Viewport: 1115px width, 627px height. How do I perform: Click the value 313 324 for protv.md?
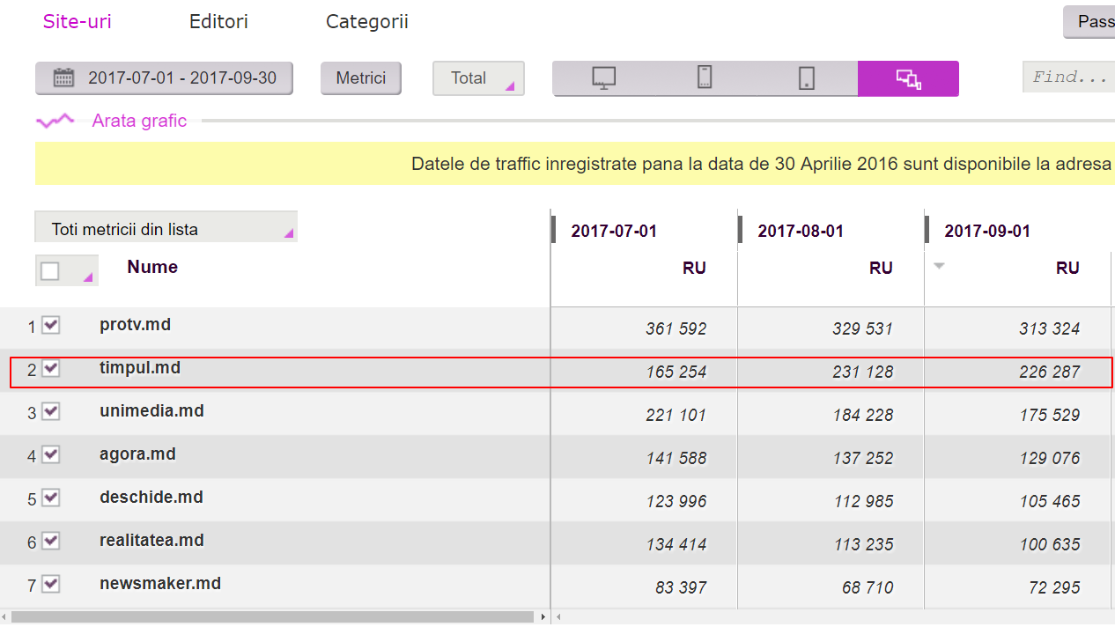click(1050, 329)
